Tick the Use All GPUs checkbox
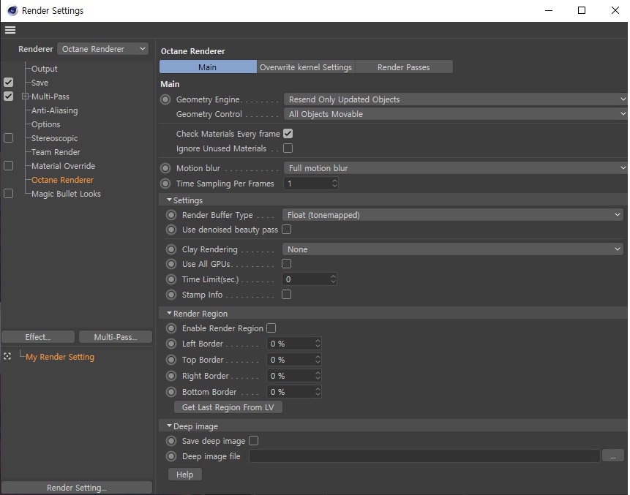This screenshot has width=630, height=495. pyautogui.click(x=287, y=264)
